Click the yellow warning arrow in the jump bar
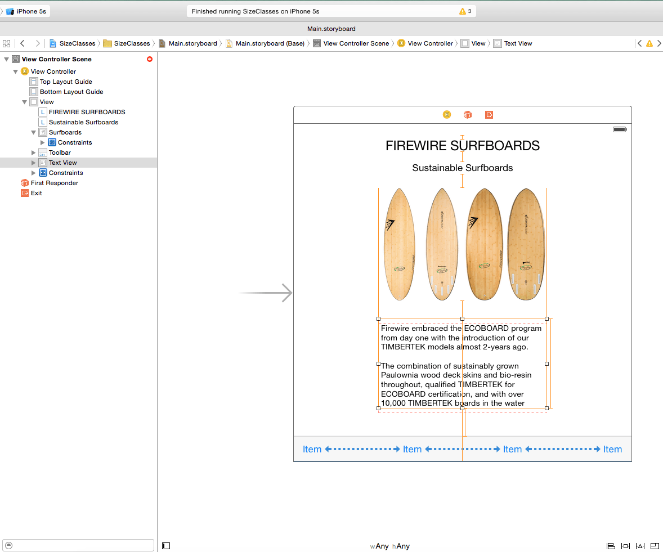Image resolution: width=663 pixels, height=552 pixels. pos(649,43)
